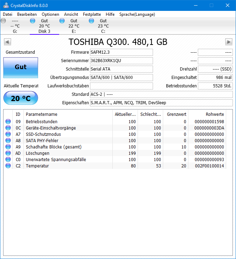Click raw value 002F00100014
The height and width of the screenshot is (259, 236).
pos(209,166)
